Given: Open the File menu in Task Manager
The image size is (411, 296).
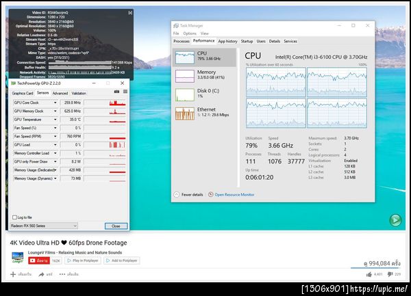Looking at the screenshot, I should 176,33.
